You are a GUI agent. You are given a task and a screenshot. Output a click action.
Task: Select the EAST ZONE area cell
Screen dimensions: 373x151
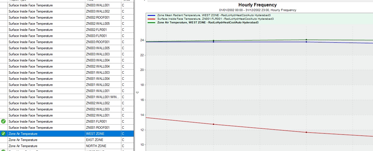click(103, 140)
